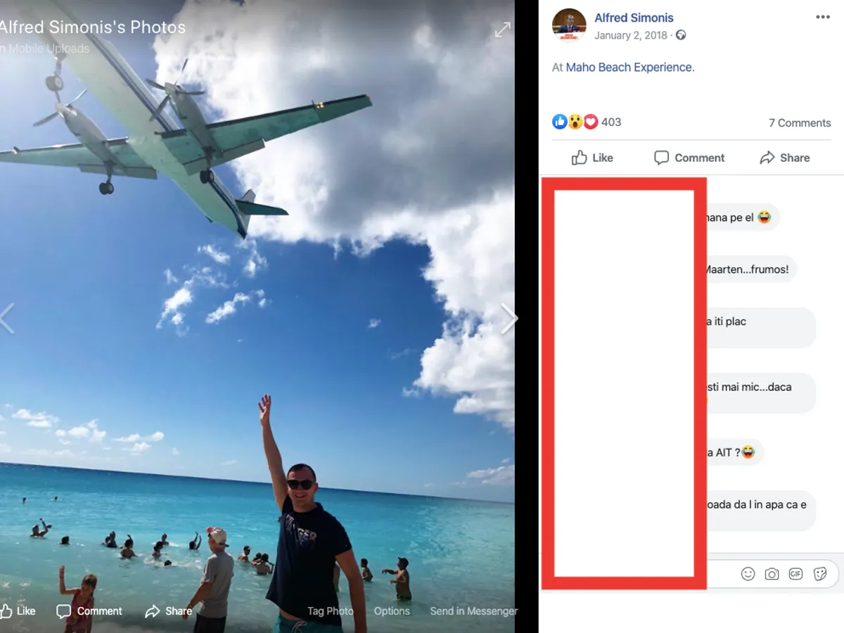Image resolution: width=844 pixels, height=633 pixels.
Task: Post a sticker in comment
Action: pos(819,574)
